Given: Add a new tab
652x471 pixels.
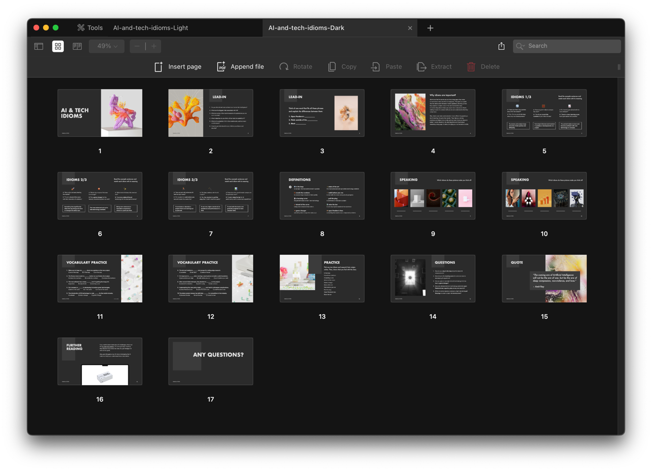Looking at the screenshot, I should point(430,28).
